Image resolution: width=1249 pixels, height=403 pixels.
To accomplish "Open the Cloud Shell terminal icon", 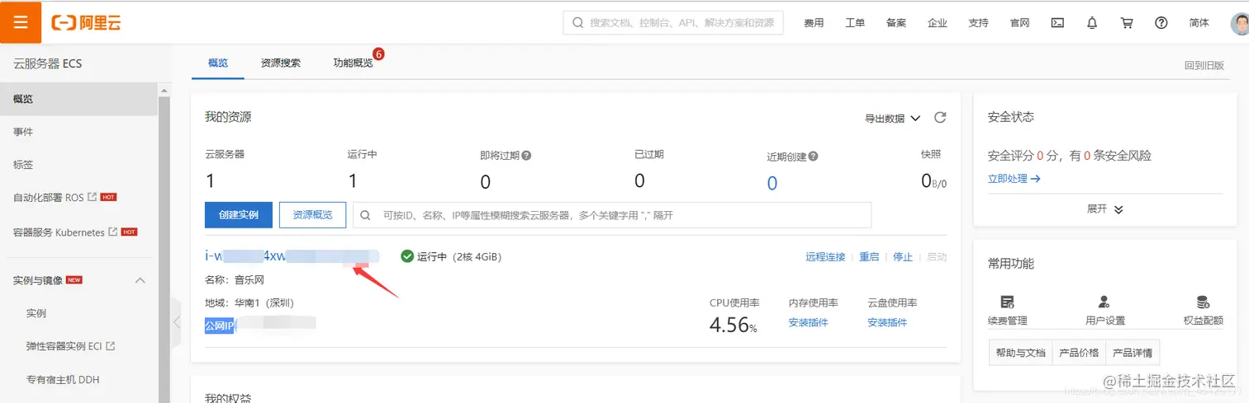I will pos(1057,23).
